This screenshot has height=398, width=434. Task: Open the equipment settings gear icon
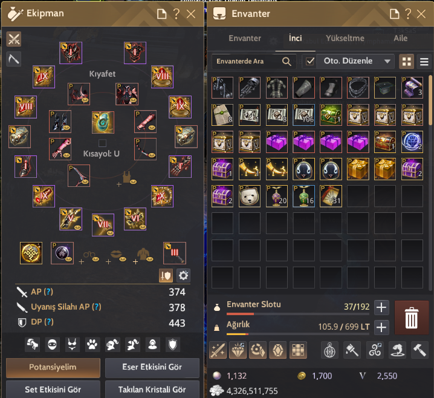tap(183, 275)
